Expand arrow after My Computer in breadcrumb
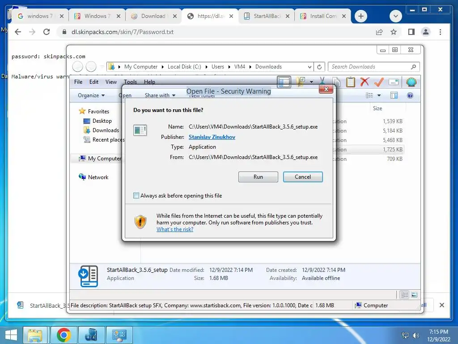The image size is (458, 344). [162, 67]
